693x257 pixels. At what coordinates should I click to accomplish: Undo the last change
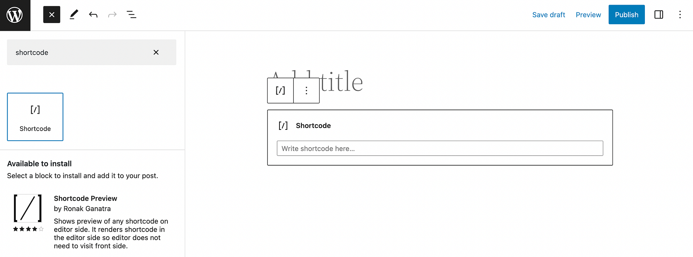point(93,14)
